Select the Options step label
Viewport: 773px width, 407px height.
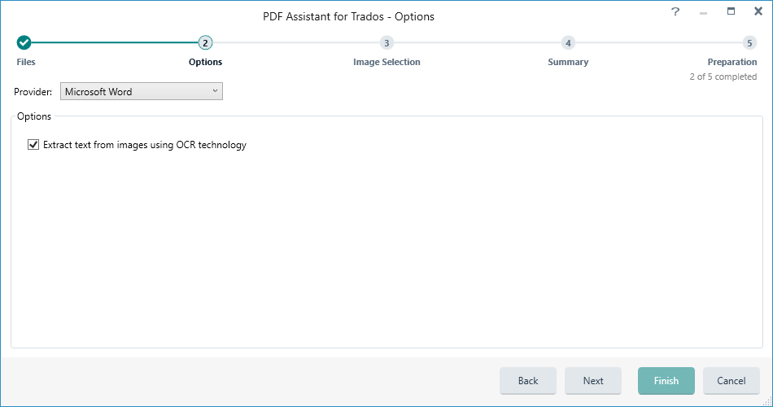[x=206, y=62]
